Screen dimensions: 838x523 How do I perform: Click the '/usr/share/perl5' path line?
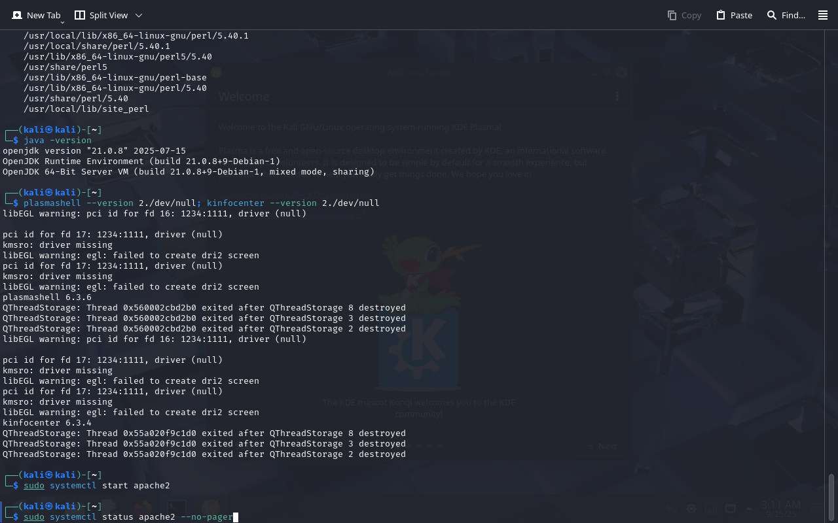65,67
